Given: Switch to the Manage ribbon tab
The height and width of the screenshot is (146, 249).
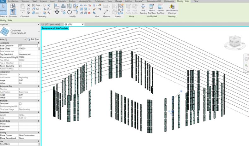Looking at the screenshot, I should pos(118,1).
